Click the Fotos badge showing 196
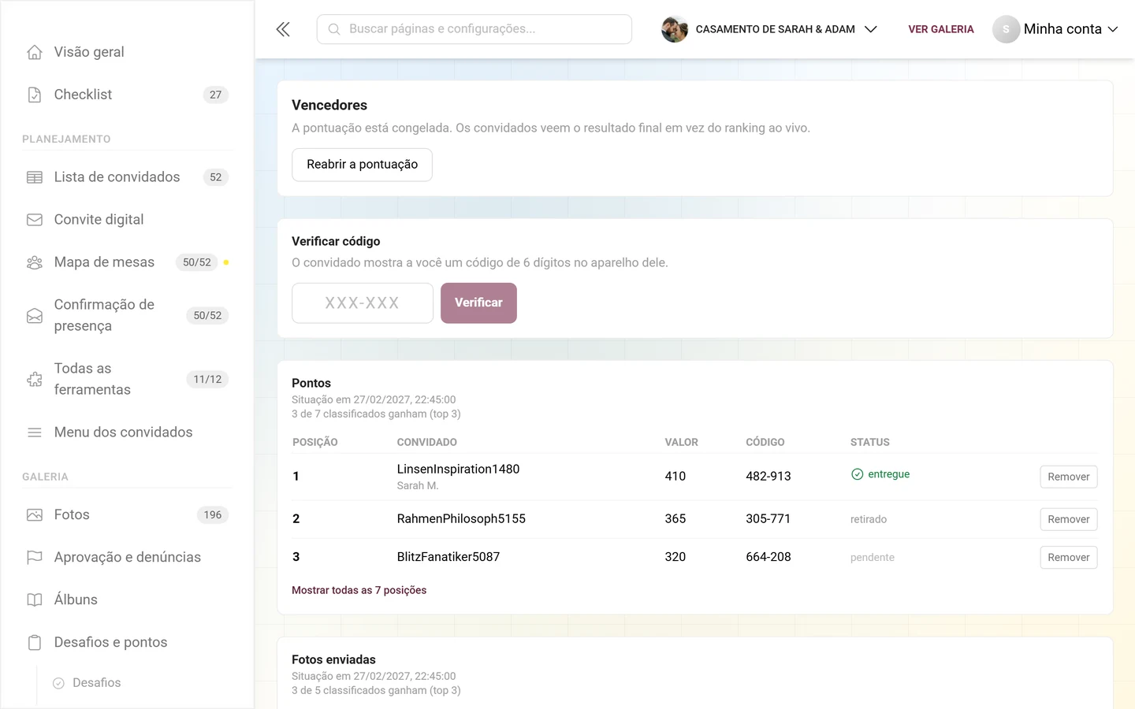Image resolution: width=1135 pixels, height=709 pixels. 213,515
